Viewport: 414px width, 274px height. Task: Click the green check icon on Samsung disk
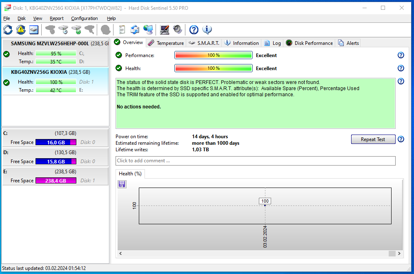[7, 54]
